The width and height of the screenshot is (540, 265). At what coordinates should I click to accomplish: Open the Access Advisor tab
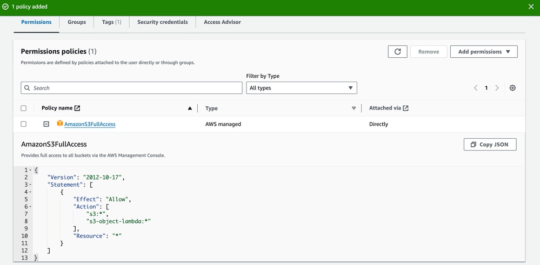(222, 22)
